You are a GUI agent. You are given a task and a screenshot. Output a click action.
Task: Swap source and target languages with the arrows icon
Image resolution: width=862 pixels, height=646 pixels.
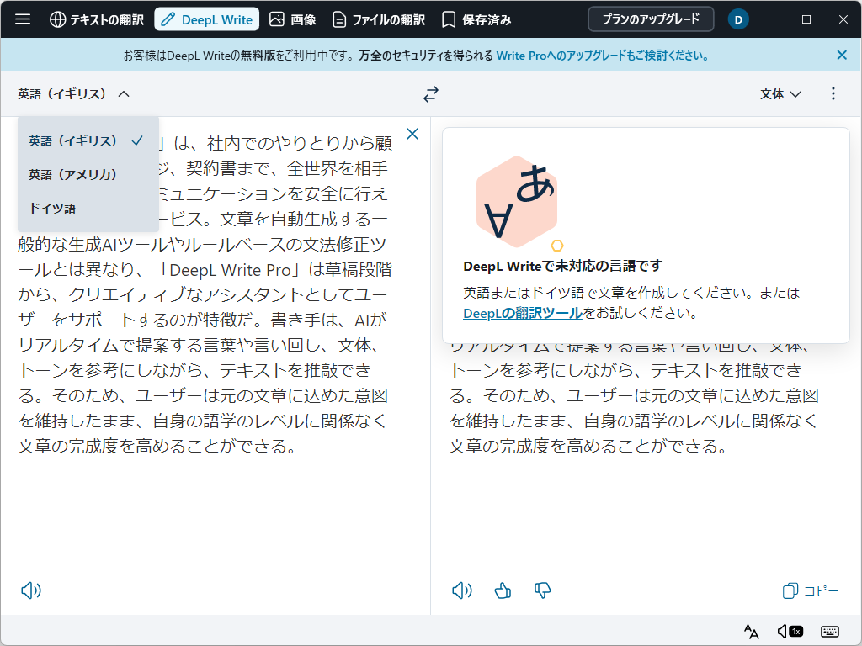pyautogui.click(x=430, y=94)
